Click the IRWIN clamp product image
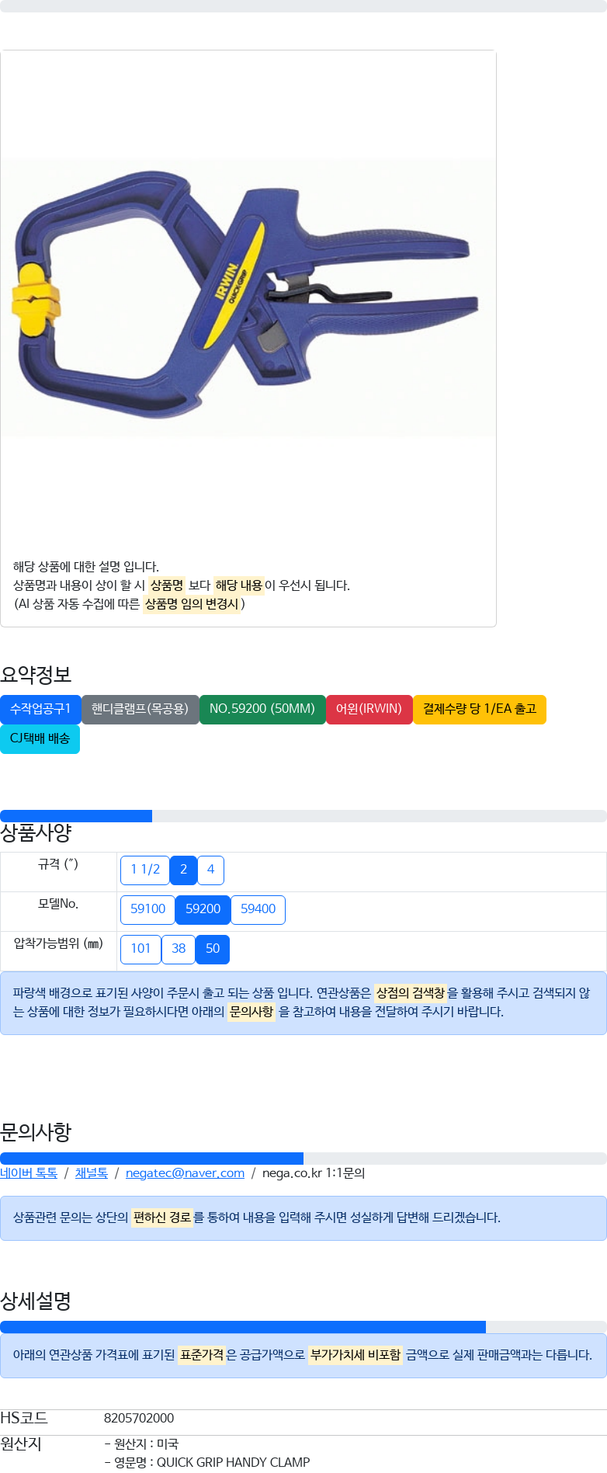The height and width of the screenshot is (1473, 607). [x=248, y=299]
